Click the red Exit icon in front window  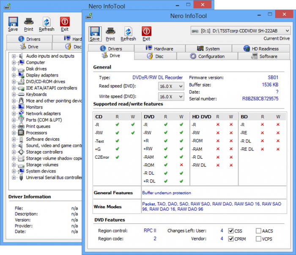point(146,31)
